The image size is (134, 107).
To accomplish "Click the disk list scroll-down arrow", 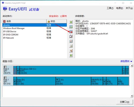I will [132, 96].
